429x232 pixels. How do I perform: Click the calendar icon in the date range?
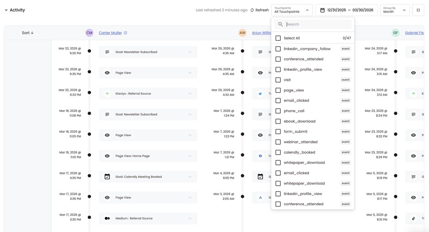[x=322, y=10]
